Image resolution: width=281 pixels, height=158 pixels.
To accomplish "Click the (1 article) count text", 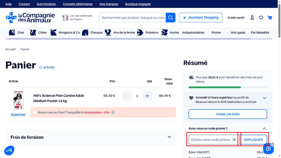I will pos(47,67).
